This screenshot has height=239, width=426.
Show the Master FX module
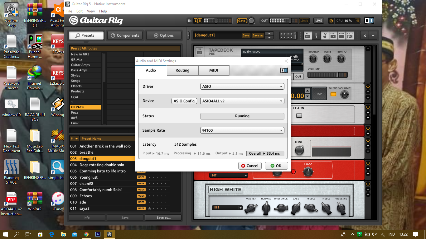pyautogui.click(x=350, y=35)
